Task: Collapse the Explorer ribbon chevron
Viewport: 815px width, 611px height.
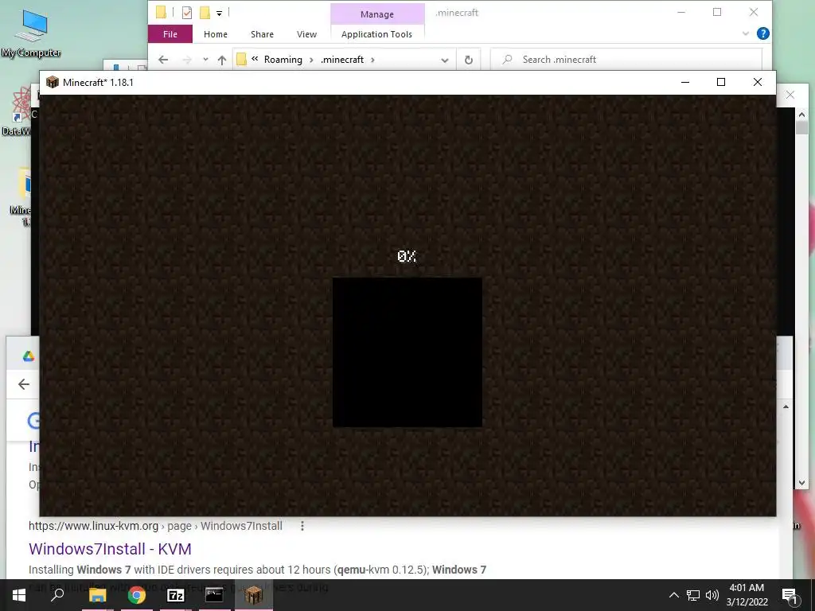Action: 745,33
